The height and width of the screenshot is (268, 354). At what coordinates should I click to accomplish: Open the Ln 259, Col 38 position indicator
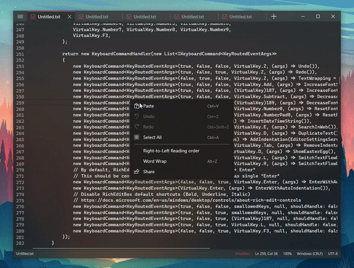point(266,254)
